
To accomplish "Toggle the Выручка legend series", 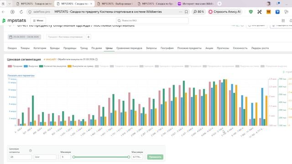I will point(31,66).
